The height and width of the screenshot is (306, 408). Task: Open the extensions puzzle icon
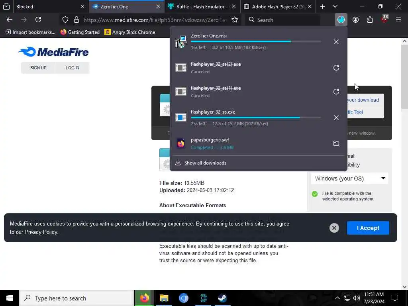[x=370, y=20]
